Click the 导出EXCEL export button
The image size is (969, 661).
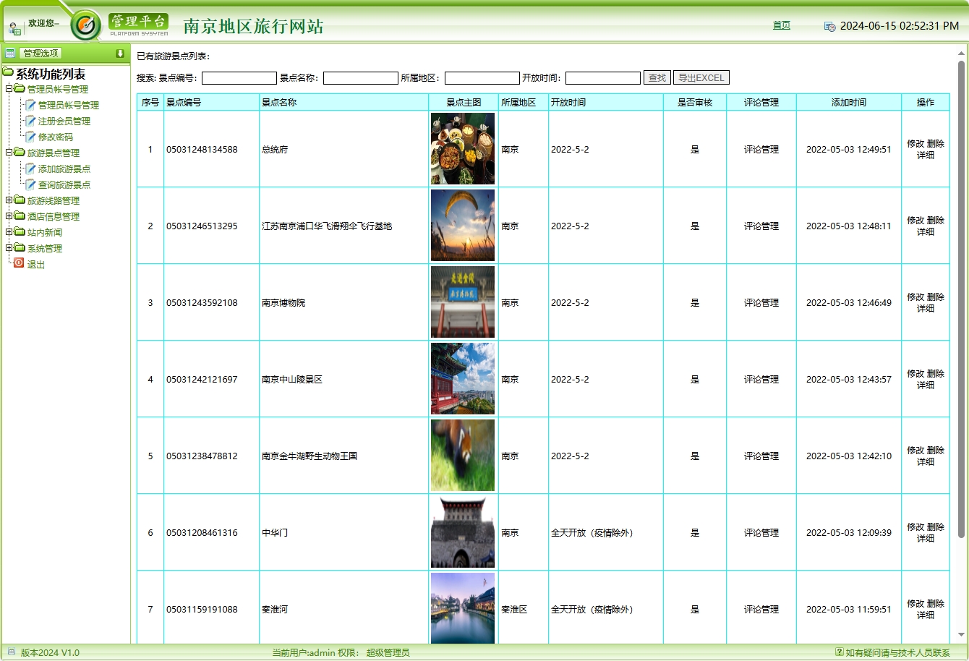coord(701,77)
